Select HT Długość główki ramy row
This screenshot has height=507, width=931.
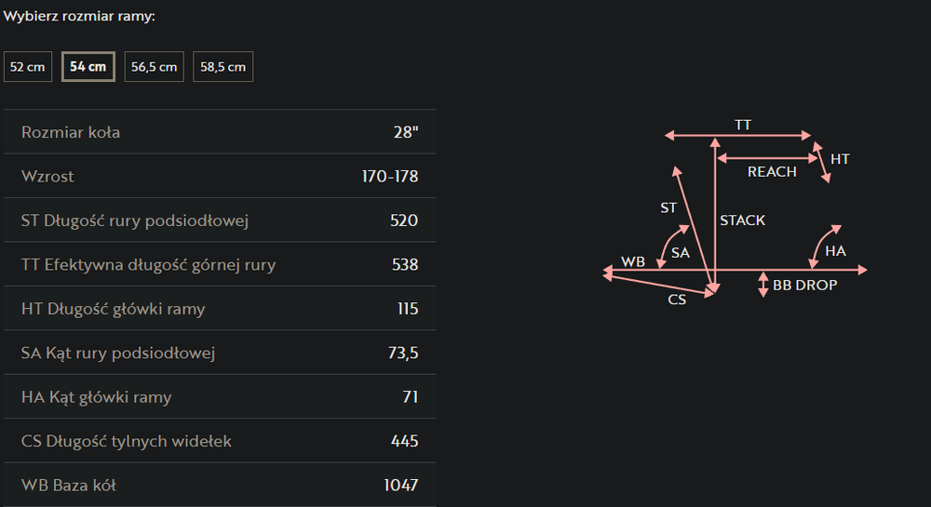220,309
